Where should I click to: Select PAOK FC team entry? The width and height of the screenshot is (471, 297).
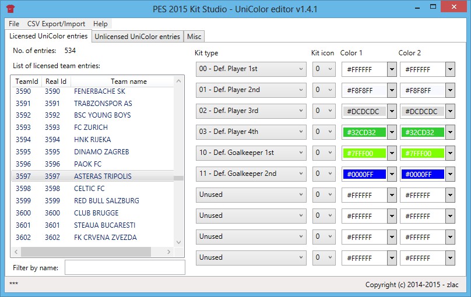click(93, 164)
